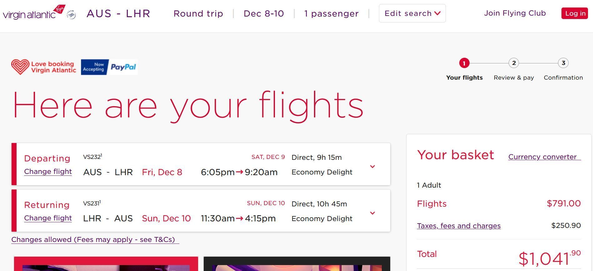Select step 2 Review & pay circle
593x271 pixels.
pos(514,63)
